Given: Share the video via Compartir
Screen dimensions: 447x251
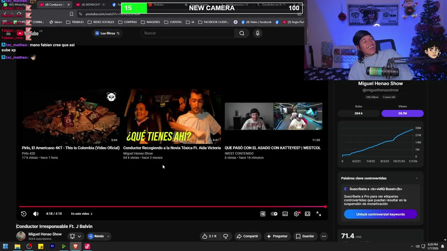Looking at the screenshot, I should tap(247, 236).
